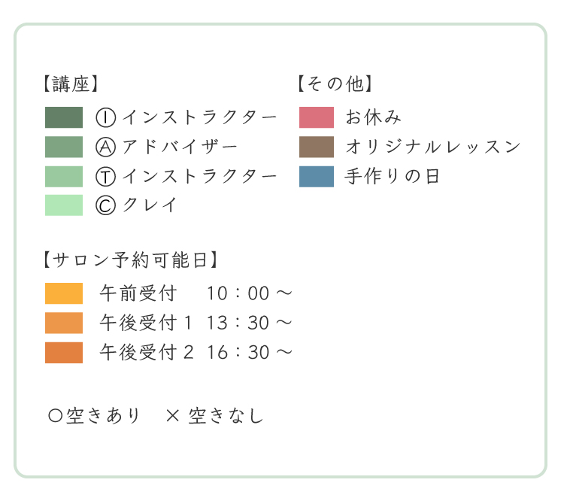Screen dimensions: 564x501
Task: Click the circled I icon
Action: (106, 117)
